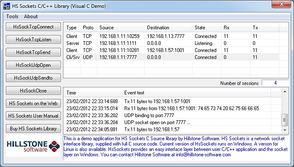Click the HsSockUdpOpen button
Viewport: 294px width, 167px height.
(x=34, y=65)
